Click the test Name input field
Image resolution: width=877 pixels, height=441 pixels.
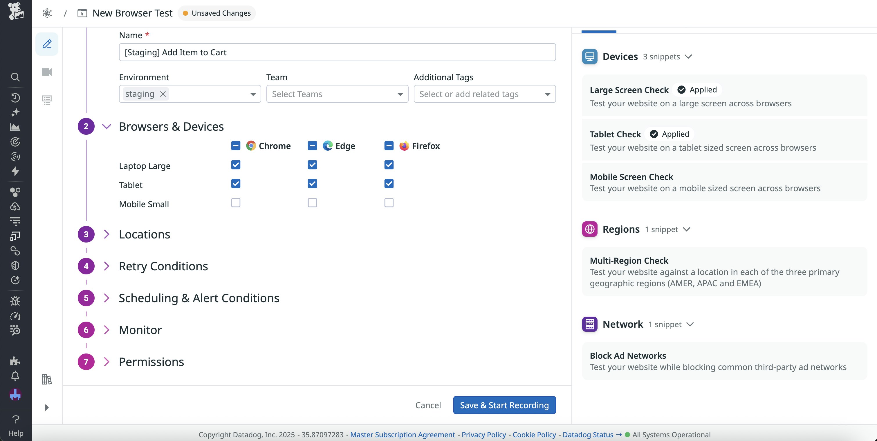pos(337,52)
